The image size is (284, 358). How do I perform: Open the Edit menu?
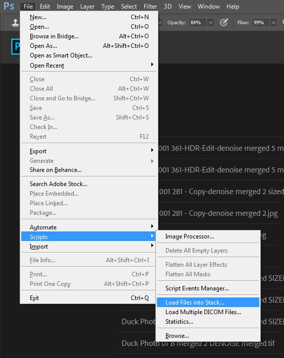(45, 7)
